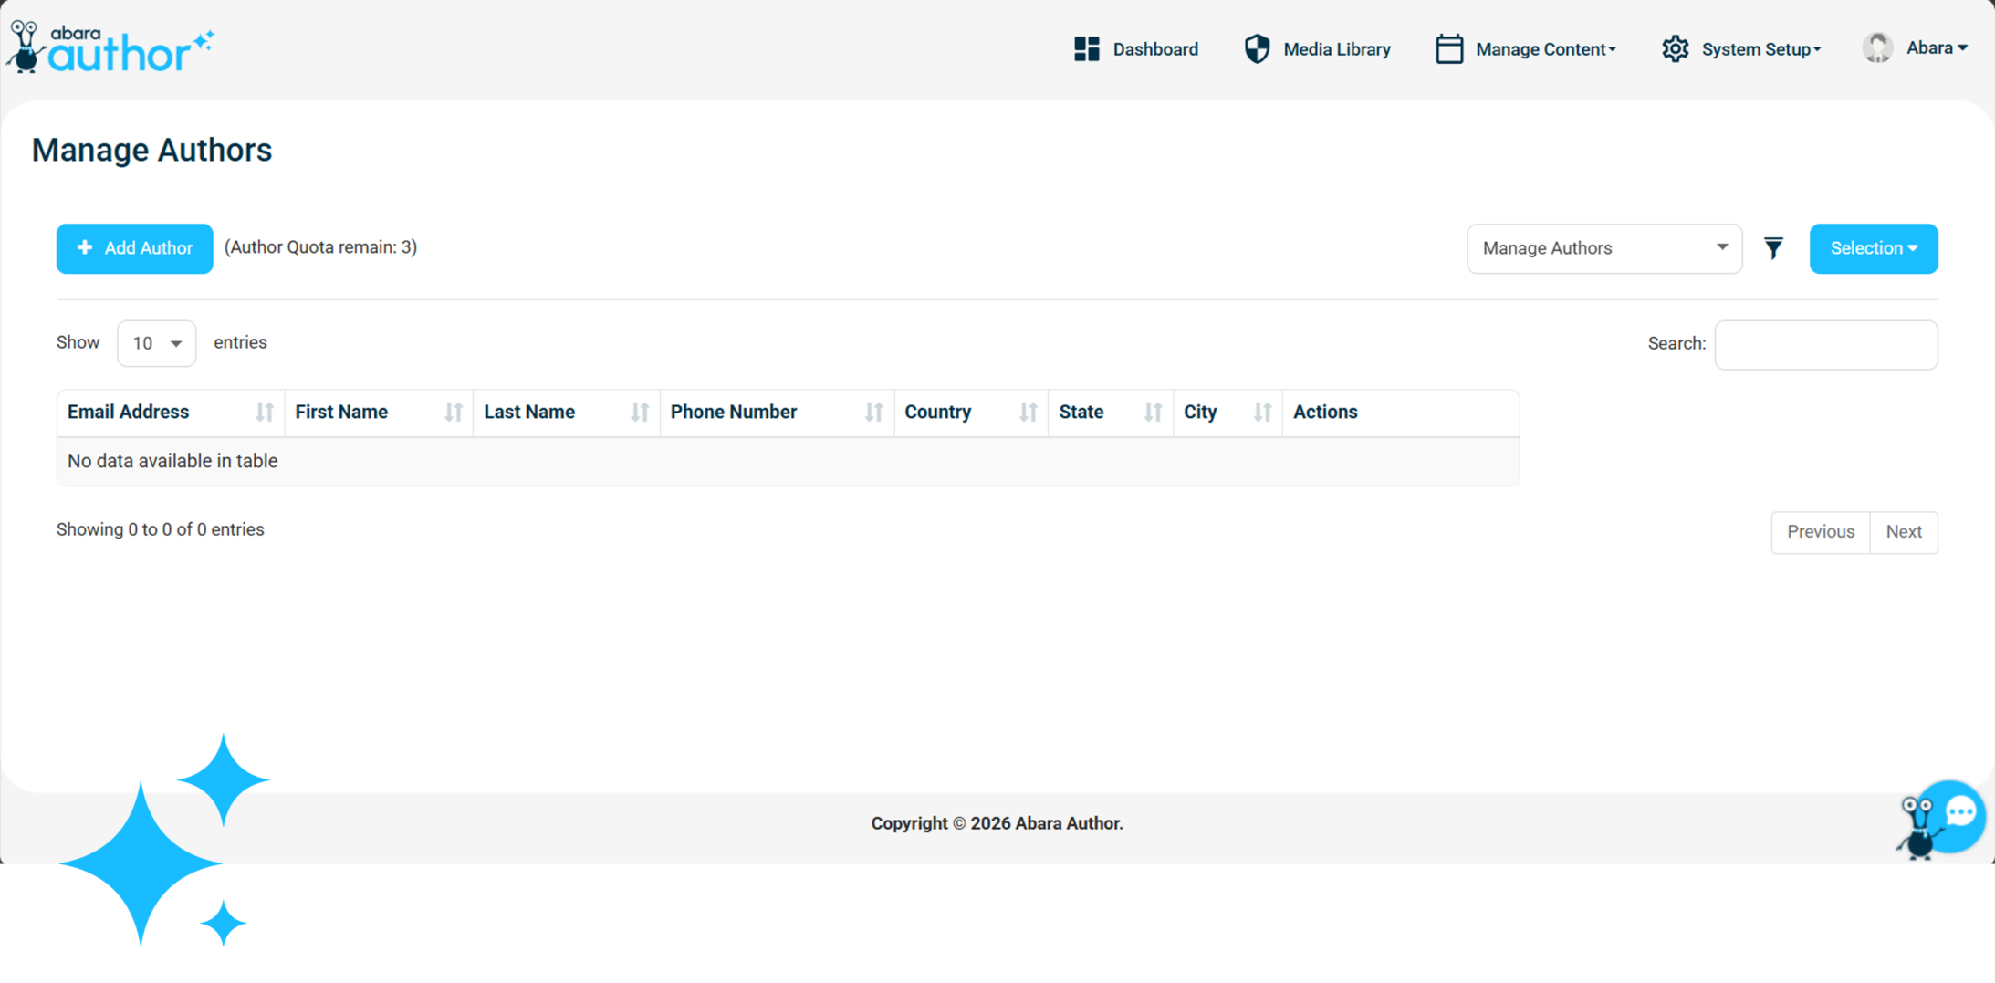1995x983 pixels.
Task: Sort by Last Name column arrows
Action: pyautogui.click(x=640, y=413)
